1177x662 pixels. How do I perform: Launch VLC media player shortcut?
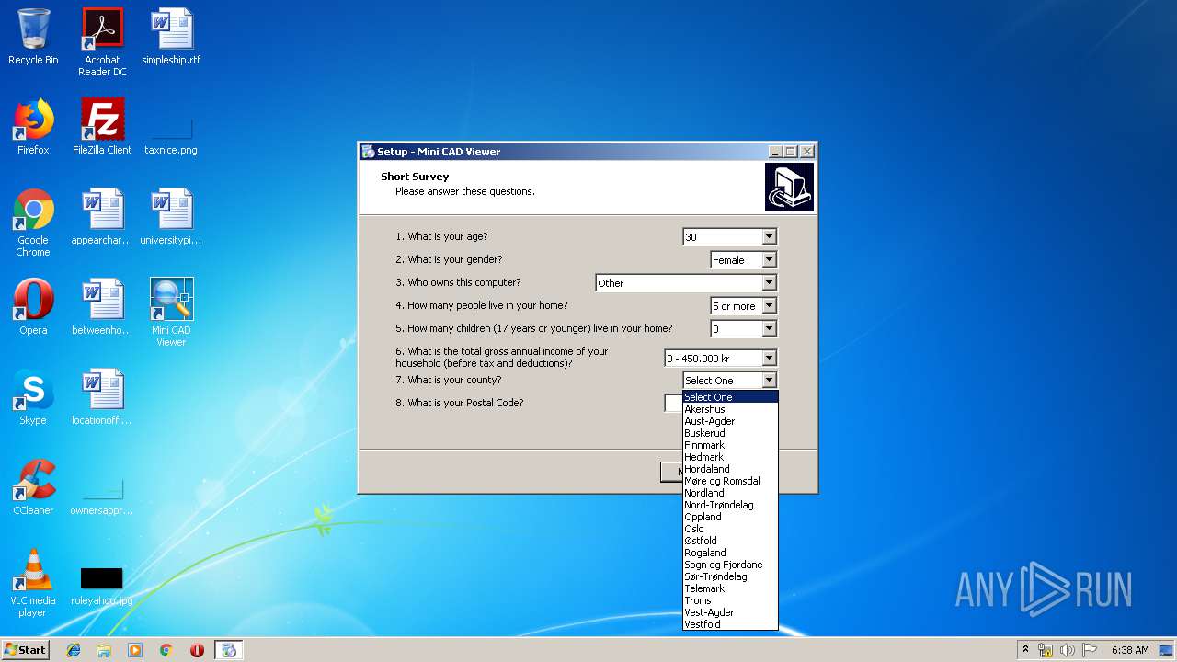[33, 583]
